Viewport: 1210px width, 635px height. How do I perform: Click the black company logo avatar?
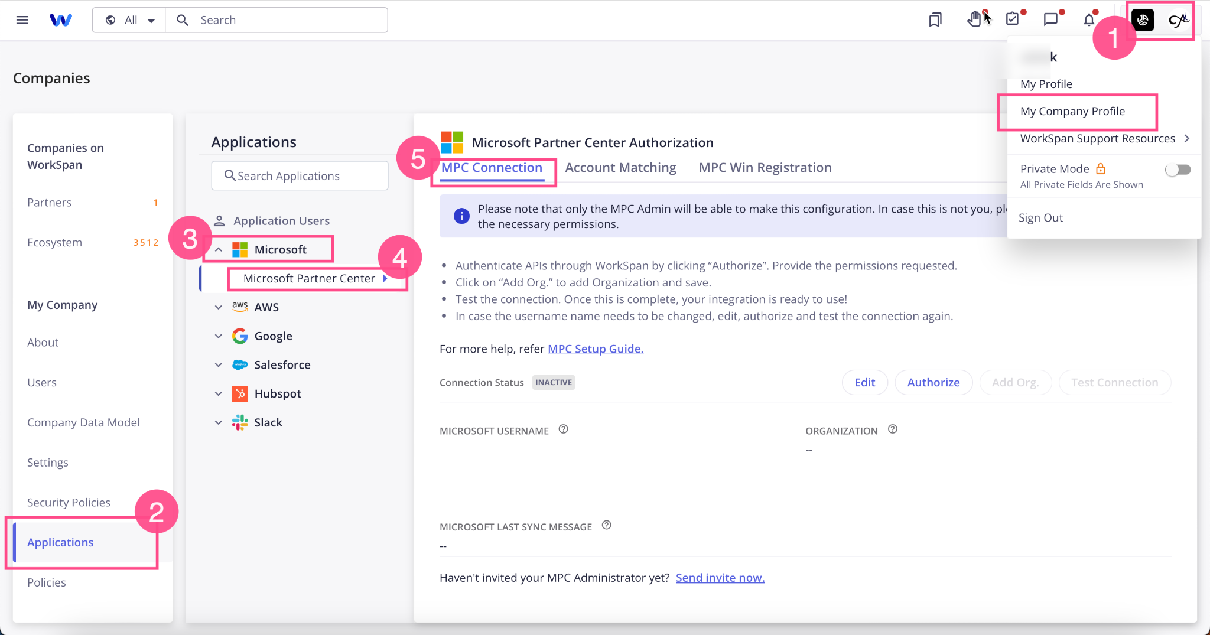(x=1143, y=20)
